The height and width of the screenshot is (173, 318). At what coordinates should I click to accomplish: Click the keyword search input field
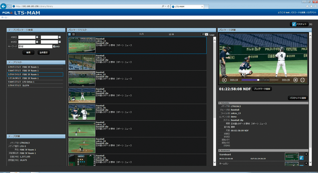(35, 47)
